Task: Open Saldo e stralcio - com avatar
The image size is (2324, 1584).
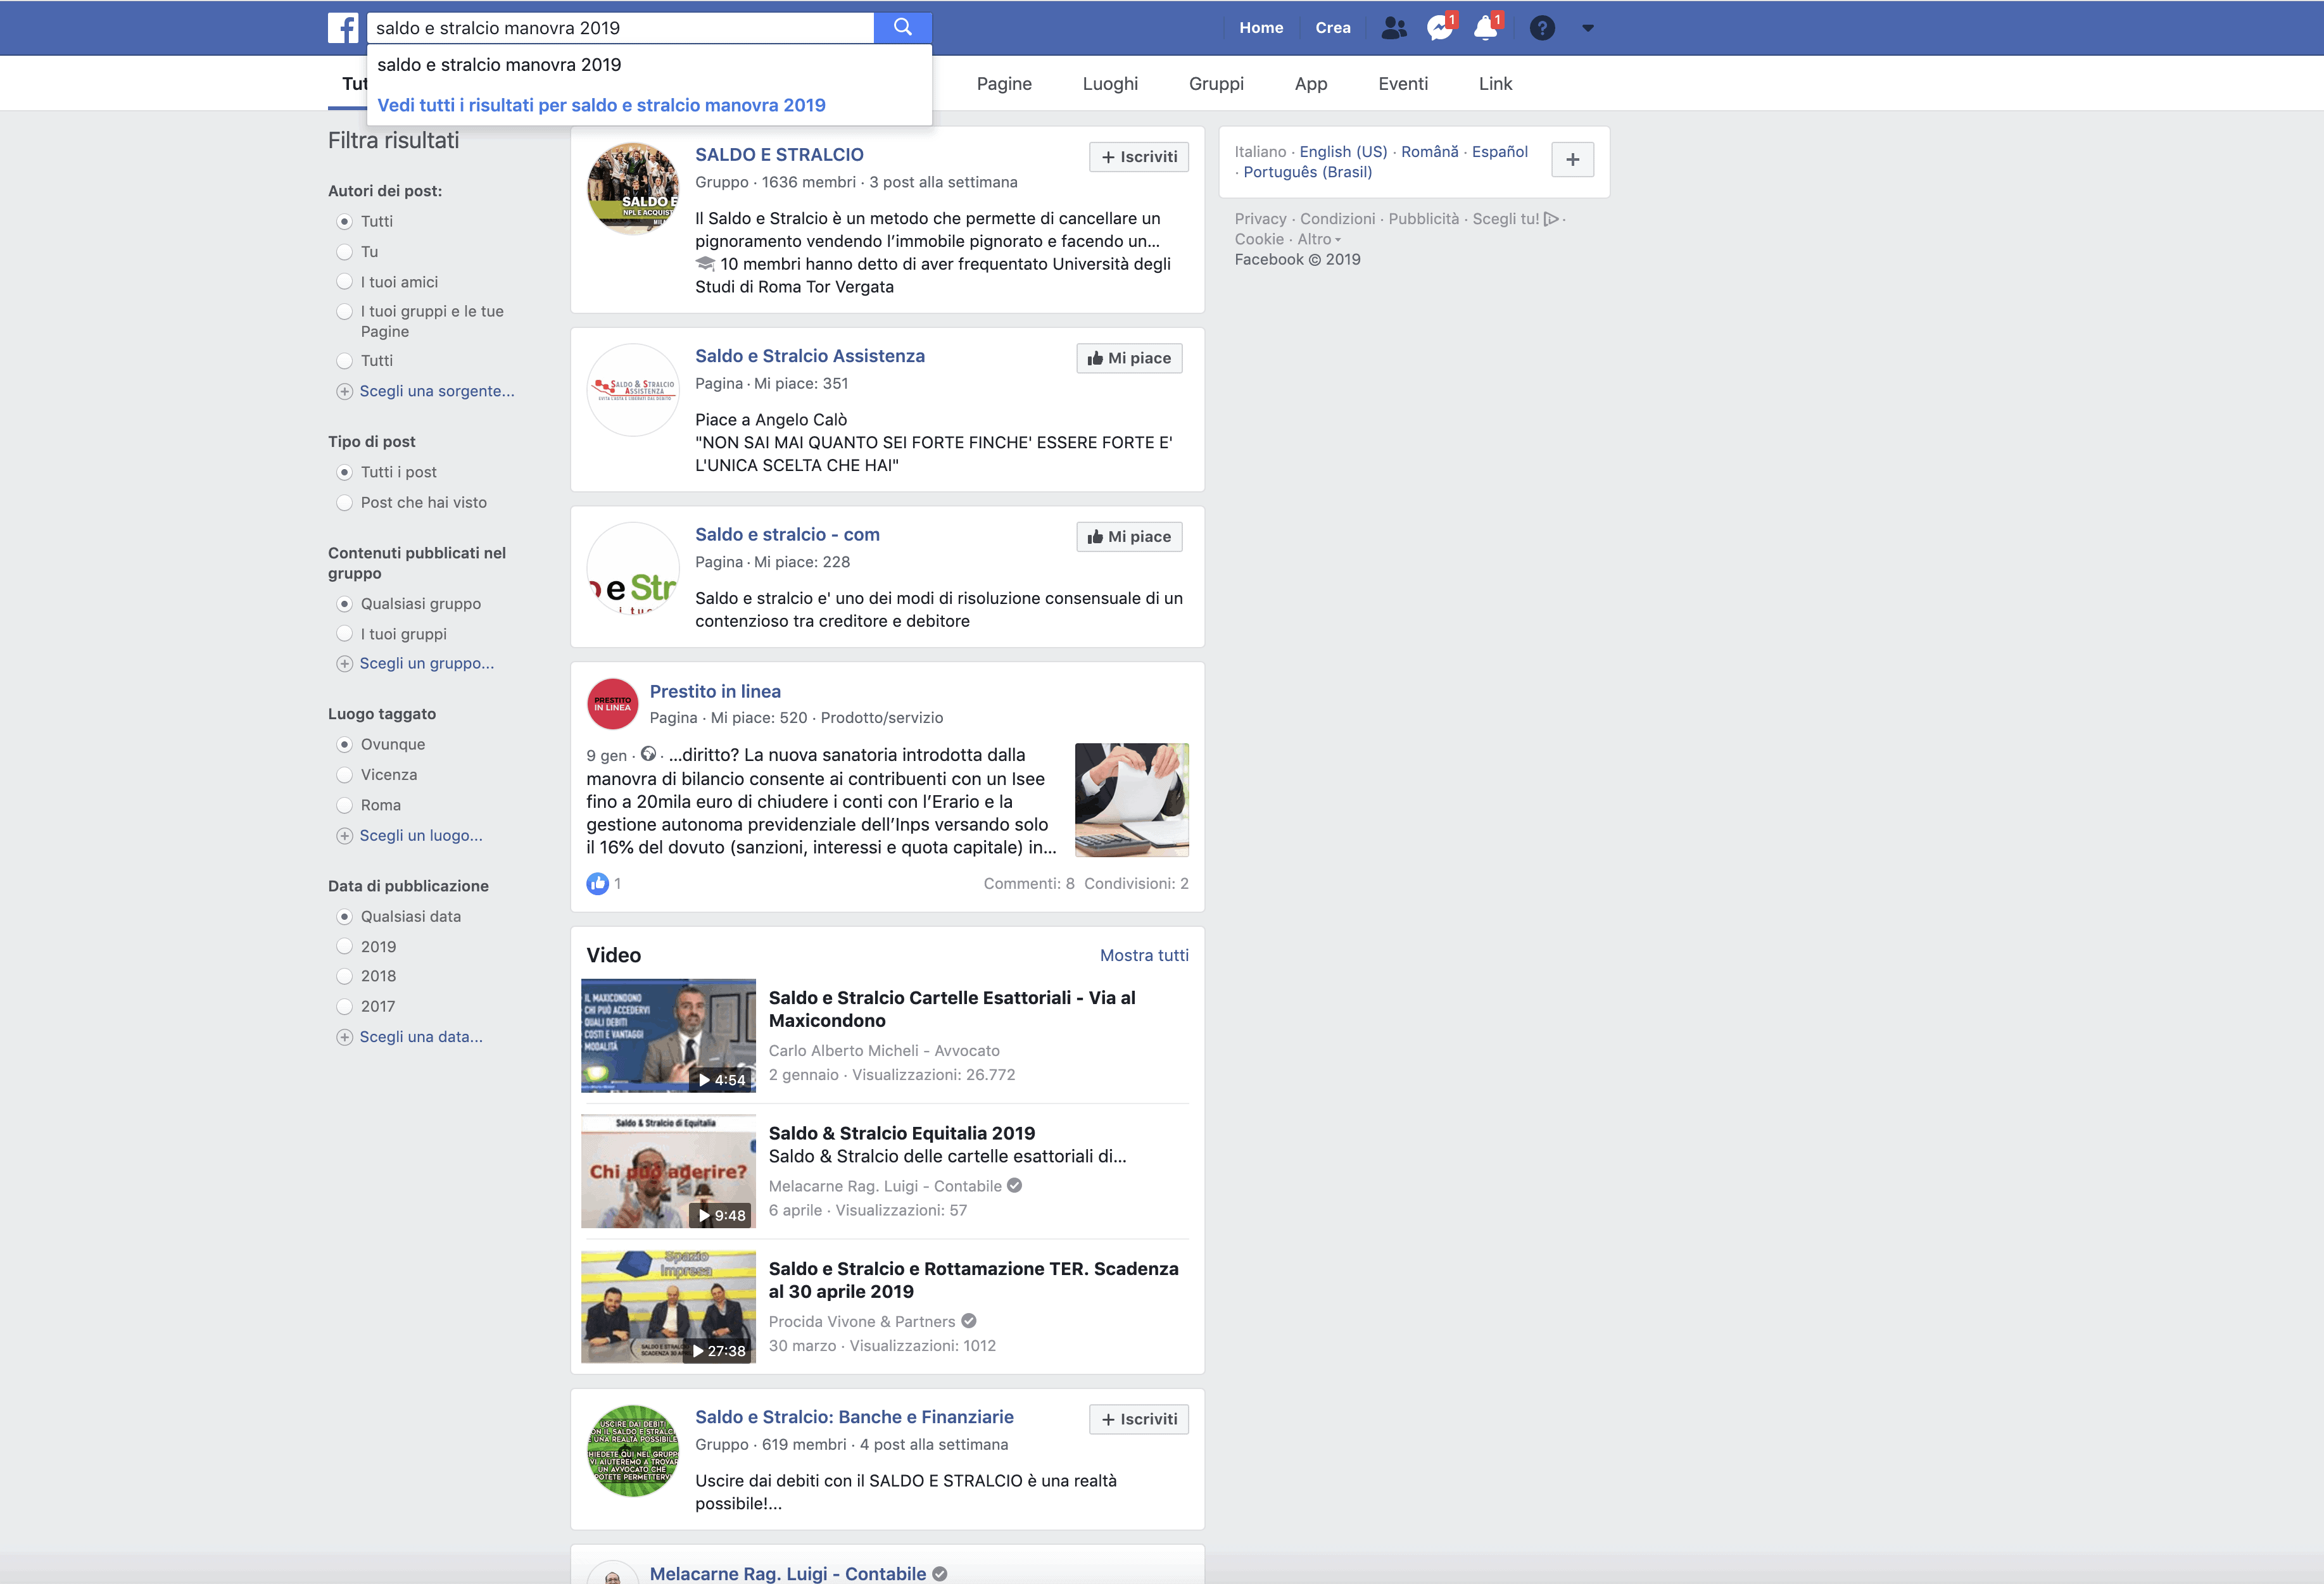Action: click(633, 568)
